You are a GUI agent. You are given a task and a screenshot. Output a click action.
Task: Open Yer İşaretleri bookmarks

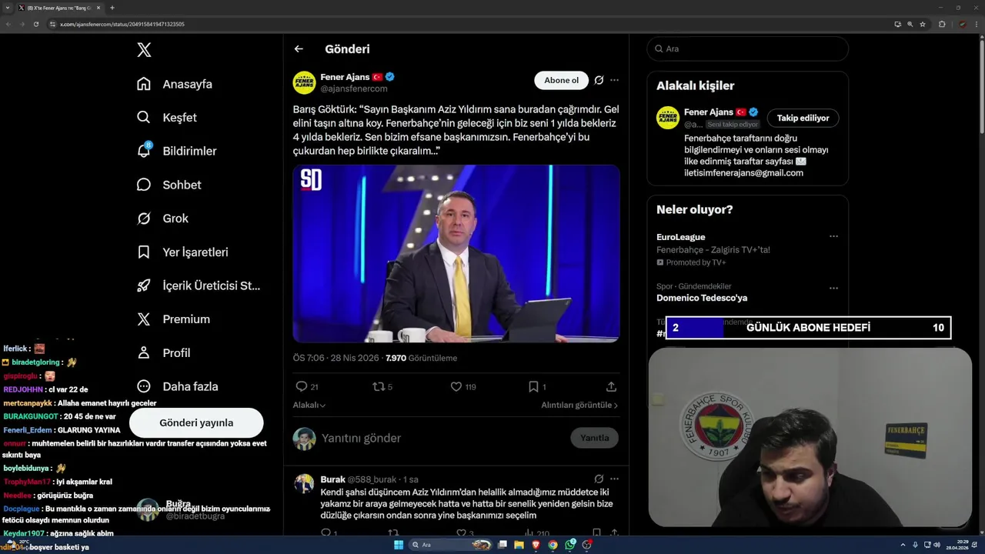click(x=182, y=252)
